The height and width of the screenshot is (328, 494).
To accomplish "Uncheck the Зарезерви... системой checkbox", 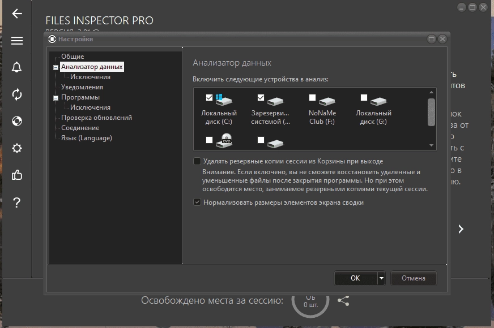I will [x=261, y=97].
